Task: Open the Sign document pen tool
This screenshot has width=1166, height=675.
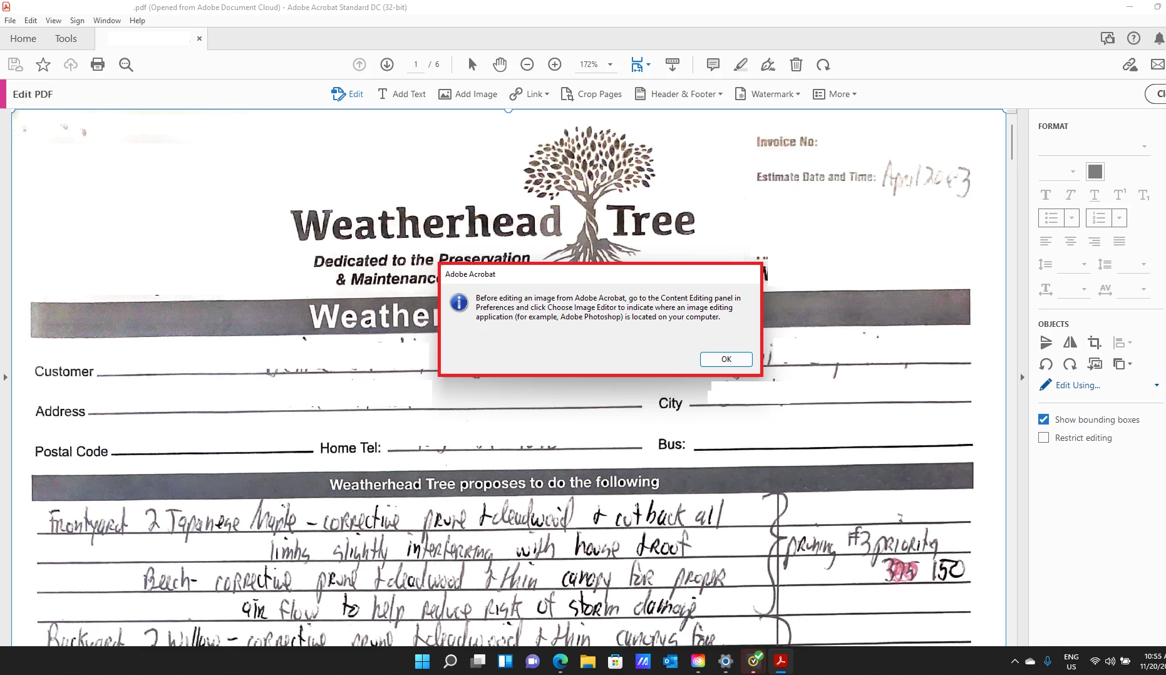Action: coord(768,64)
